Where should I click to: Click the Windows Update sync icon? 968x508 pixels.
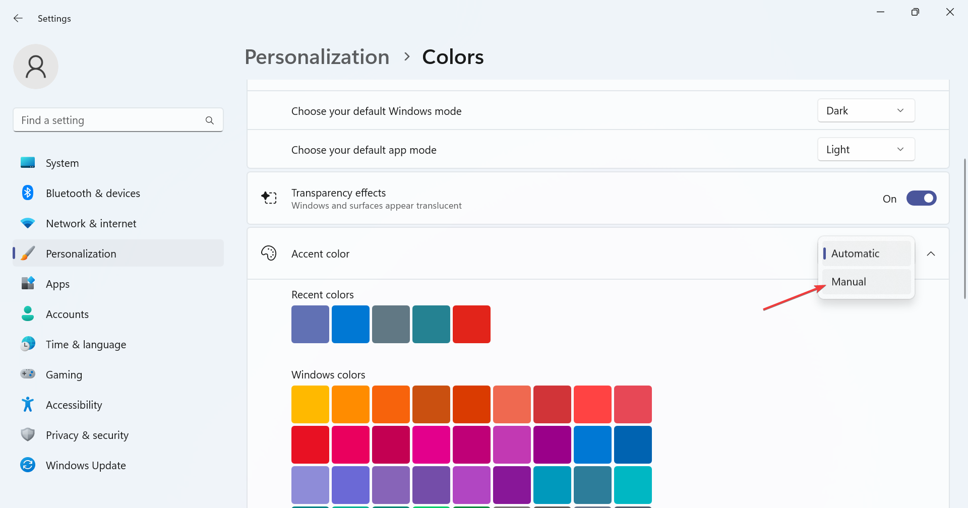click(x=28, y=465)
